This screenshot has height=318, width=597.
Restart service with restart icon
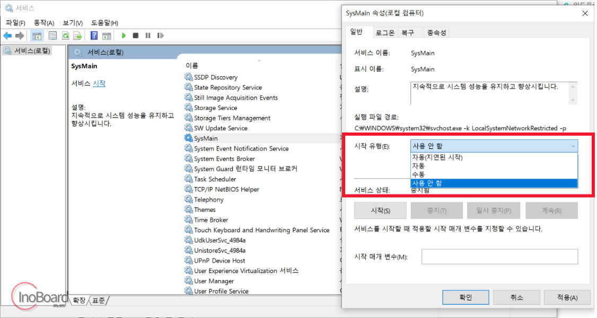160,36
